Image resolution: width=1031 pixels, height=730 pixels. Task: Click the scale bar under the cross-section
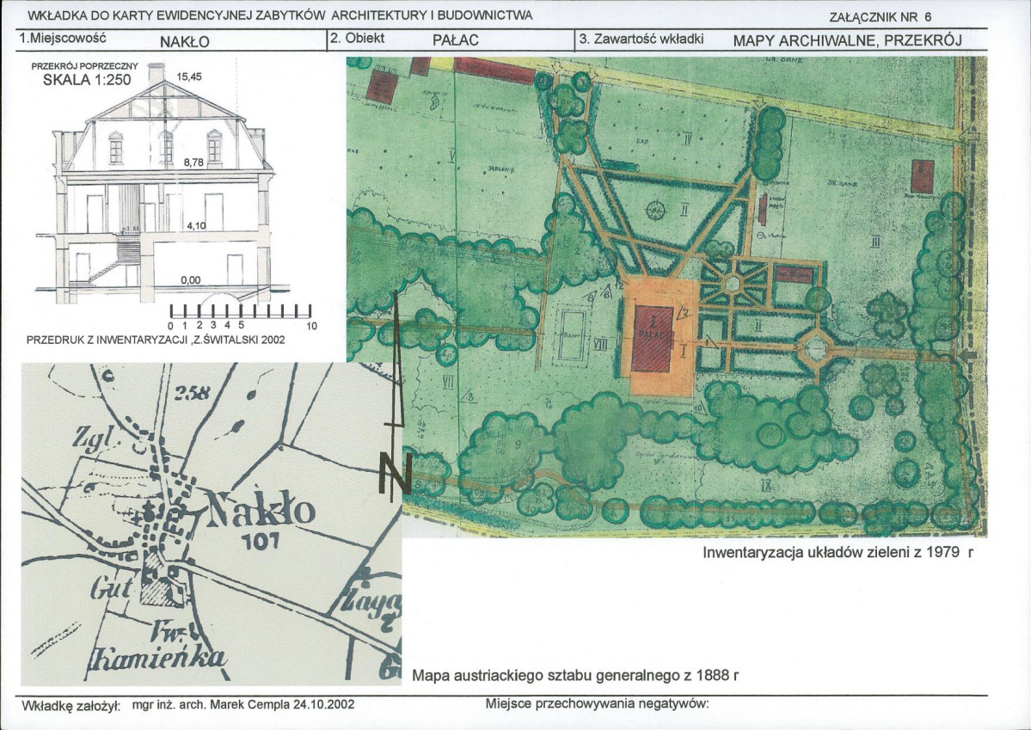241,311
